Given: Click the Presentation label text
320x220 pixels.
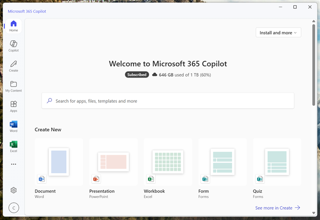Looking at the screenshot, I should [x=102, y=191].
